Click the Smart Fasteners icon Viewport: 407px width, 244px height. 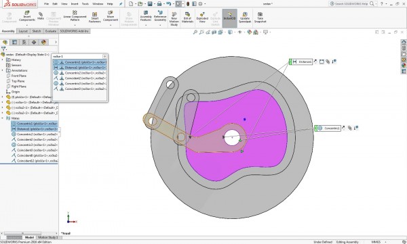click(95, 18)
